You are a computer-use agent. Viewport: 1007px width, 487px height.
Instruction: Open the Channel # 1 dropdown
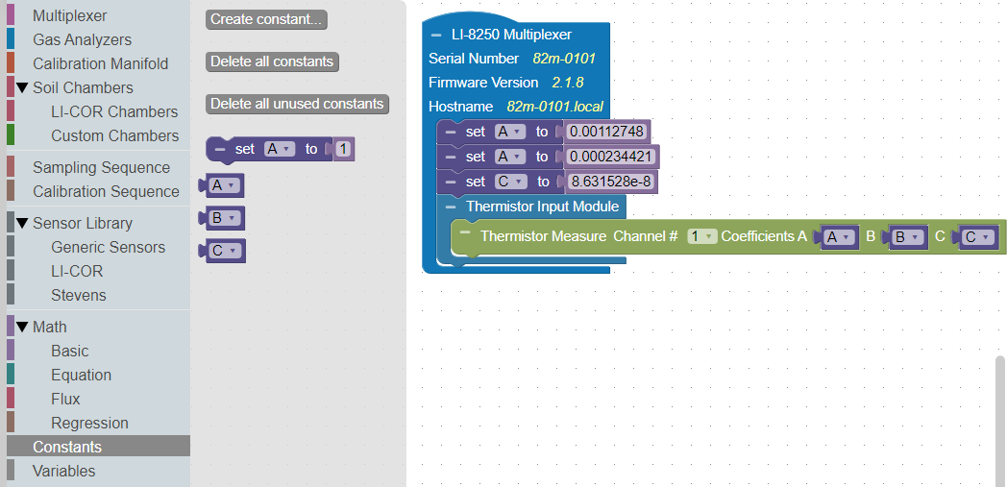[x=702, y=236]
